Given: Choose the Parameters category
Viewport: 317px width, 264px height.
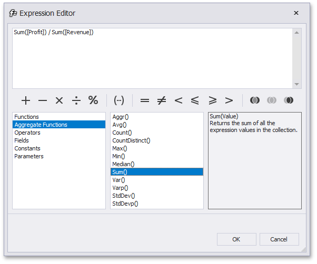Looking at the screenshot, I should pyautogui.click(x=29, y=156).
